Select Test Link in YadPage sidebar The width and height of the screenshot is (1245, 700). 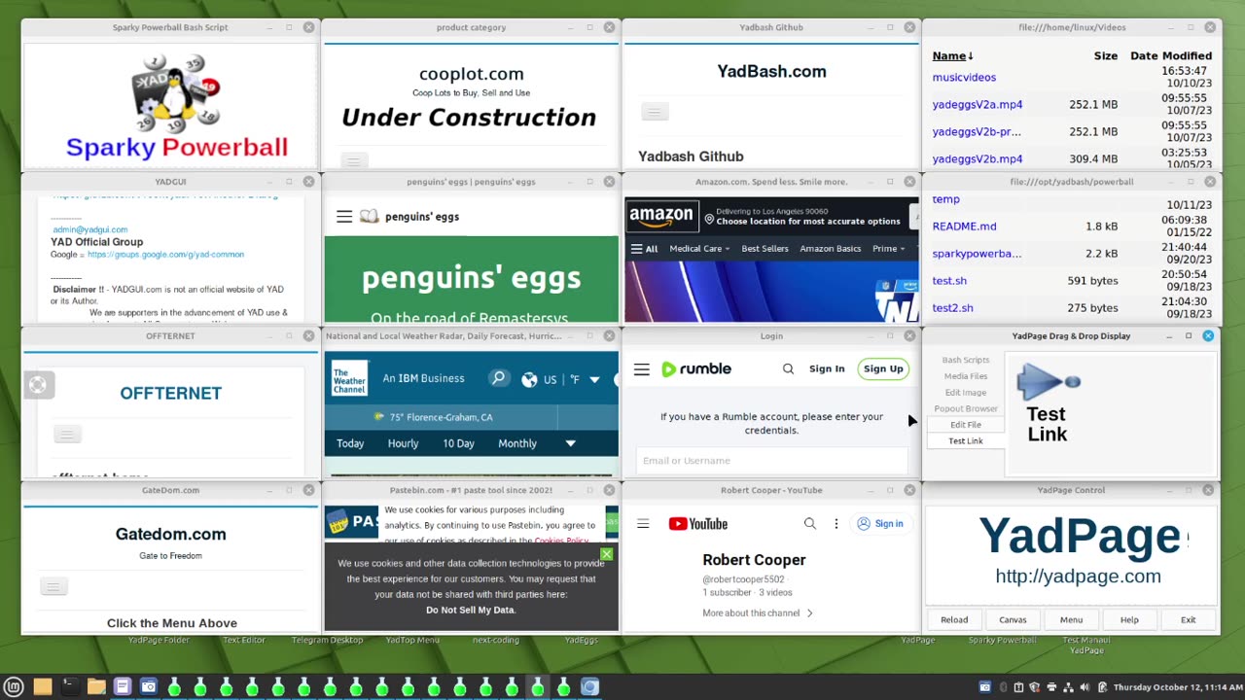tap(966, 441)
